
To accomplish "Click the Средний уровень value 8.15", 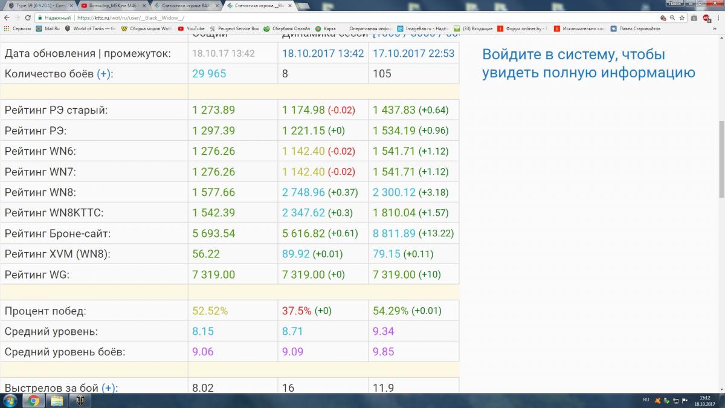I will click(x=203, y=331).
